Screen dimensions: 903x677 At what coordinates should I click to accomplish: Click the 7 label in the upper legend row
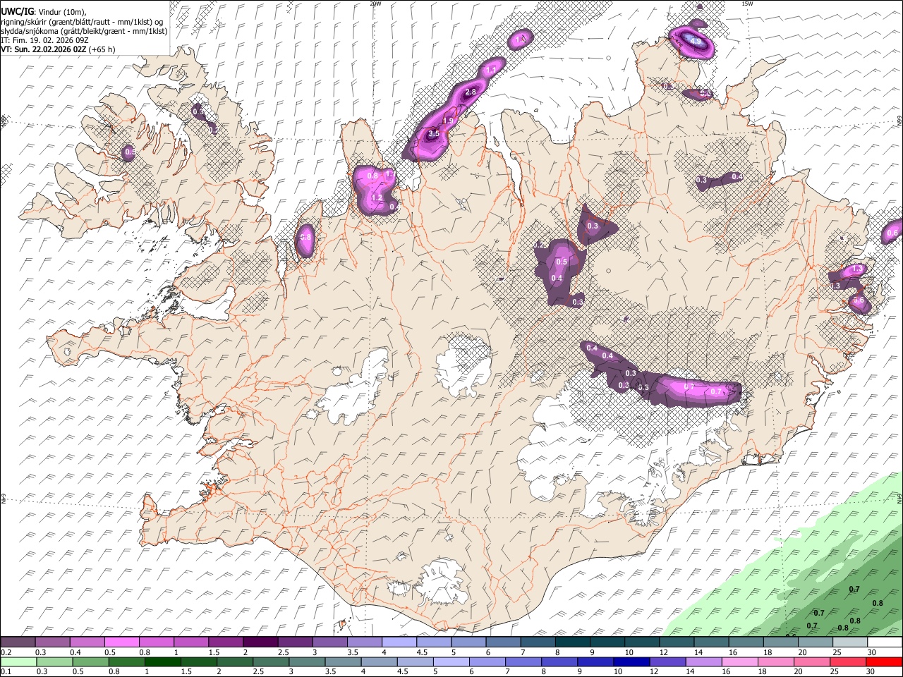523,652
